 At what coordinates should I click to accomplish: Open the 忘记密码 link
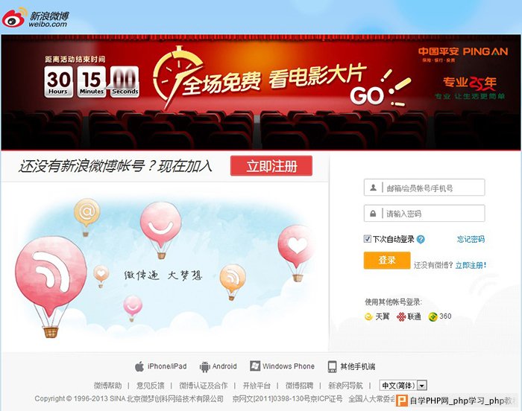click(x=471, y=239)
